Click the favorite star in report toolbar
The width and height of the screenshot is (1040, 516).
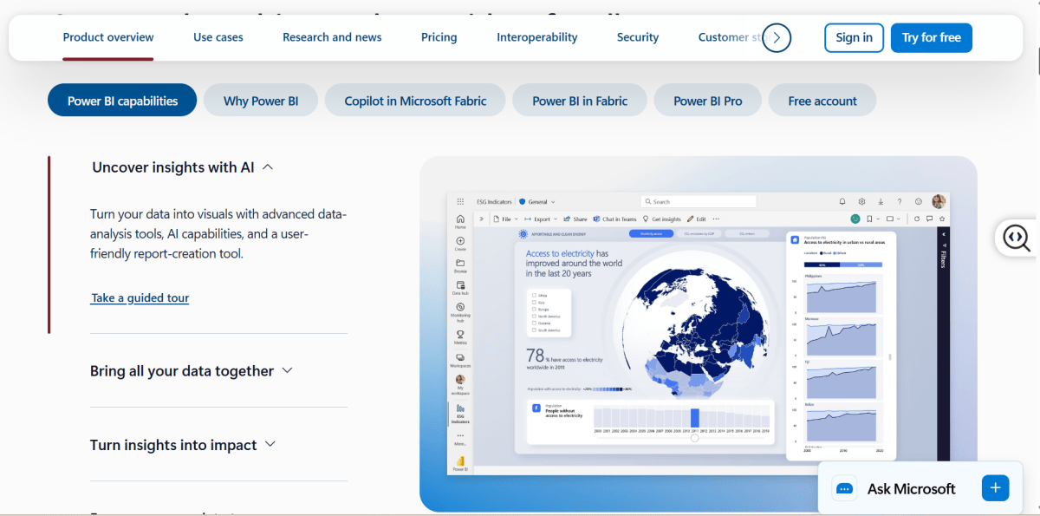(942, 219)
